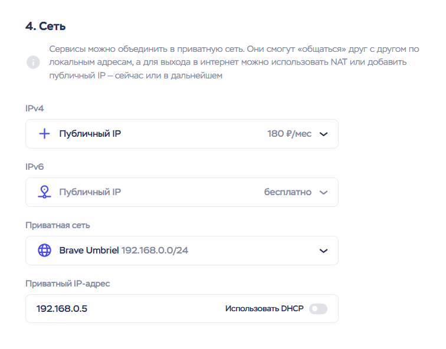Click the 4. Сеть section heading
Viewport: 446px width, 349px height.
45,26
